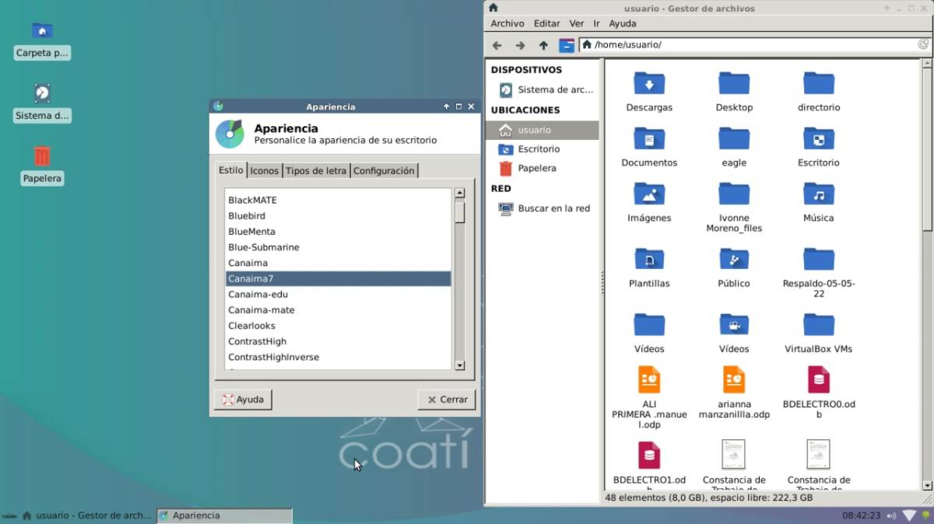Open the Descargas folder
The width and height of the screenshot is (934, 524).
[x=649, y=84]
